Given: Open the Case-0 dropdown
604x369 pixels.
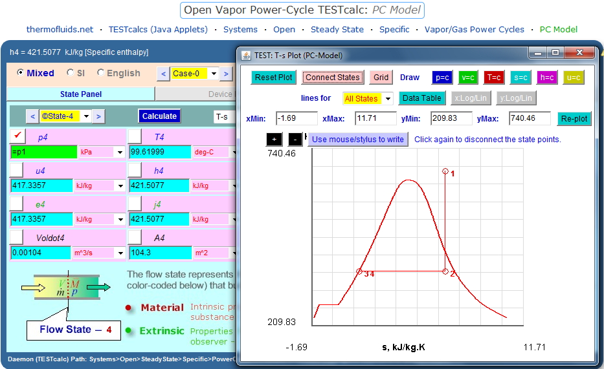Looking at the screenshot, I should (x=214, y=74).
